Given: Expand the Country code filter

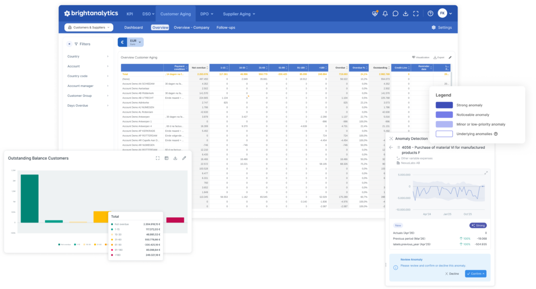Looking at the screenshot, I should (x=88, y=76).
